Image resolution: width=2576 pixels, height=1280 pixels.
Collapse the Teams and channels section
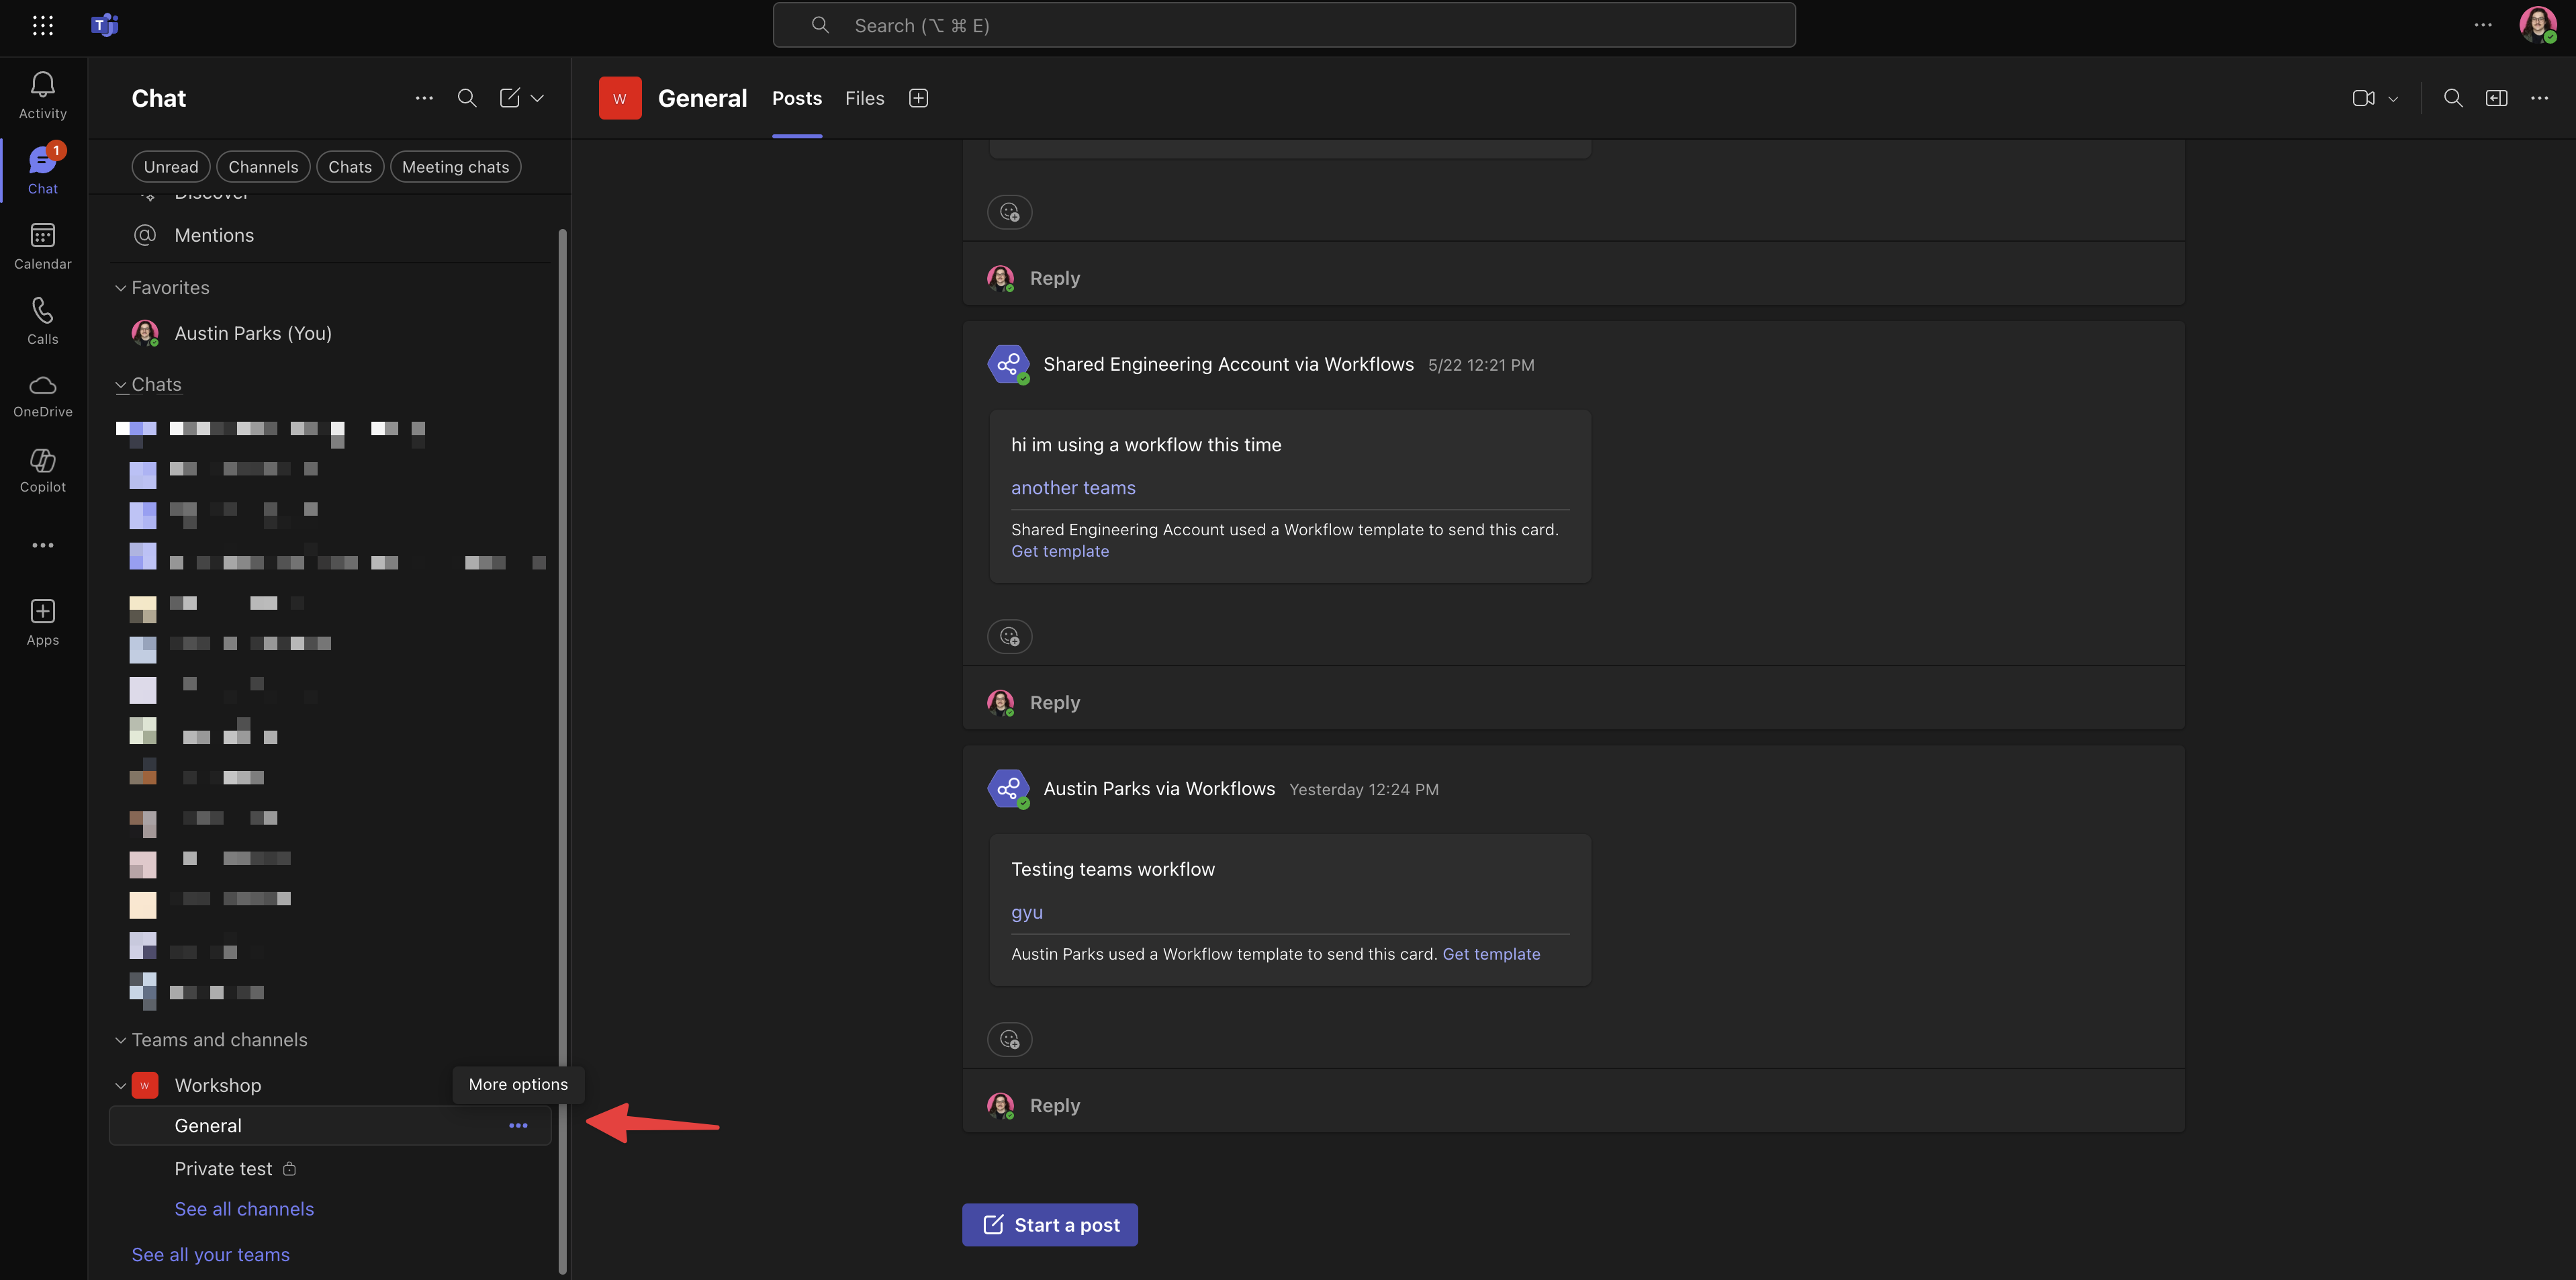(120, 1040)
